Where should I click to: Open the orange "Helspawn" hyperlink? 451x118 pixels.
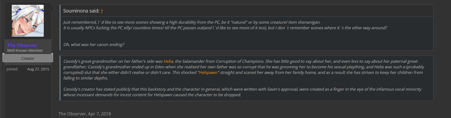pos(208,73)
